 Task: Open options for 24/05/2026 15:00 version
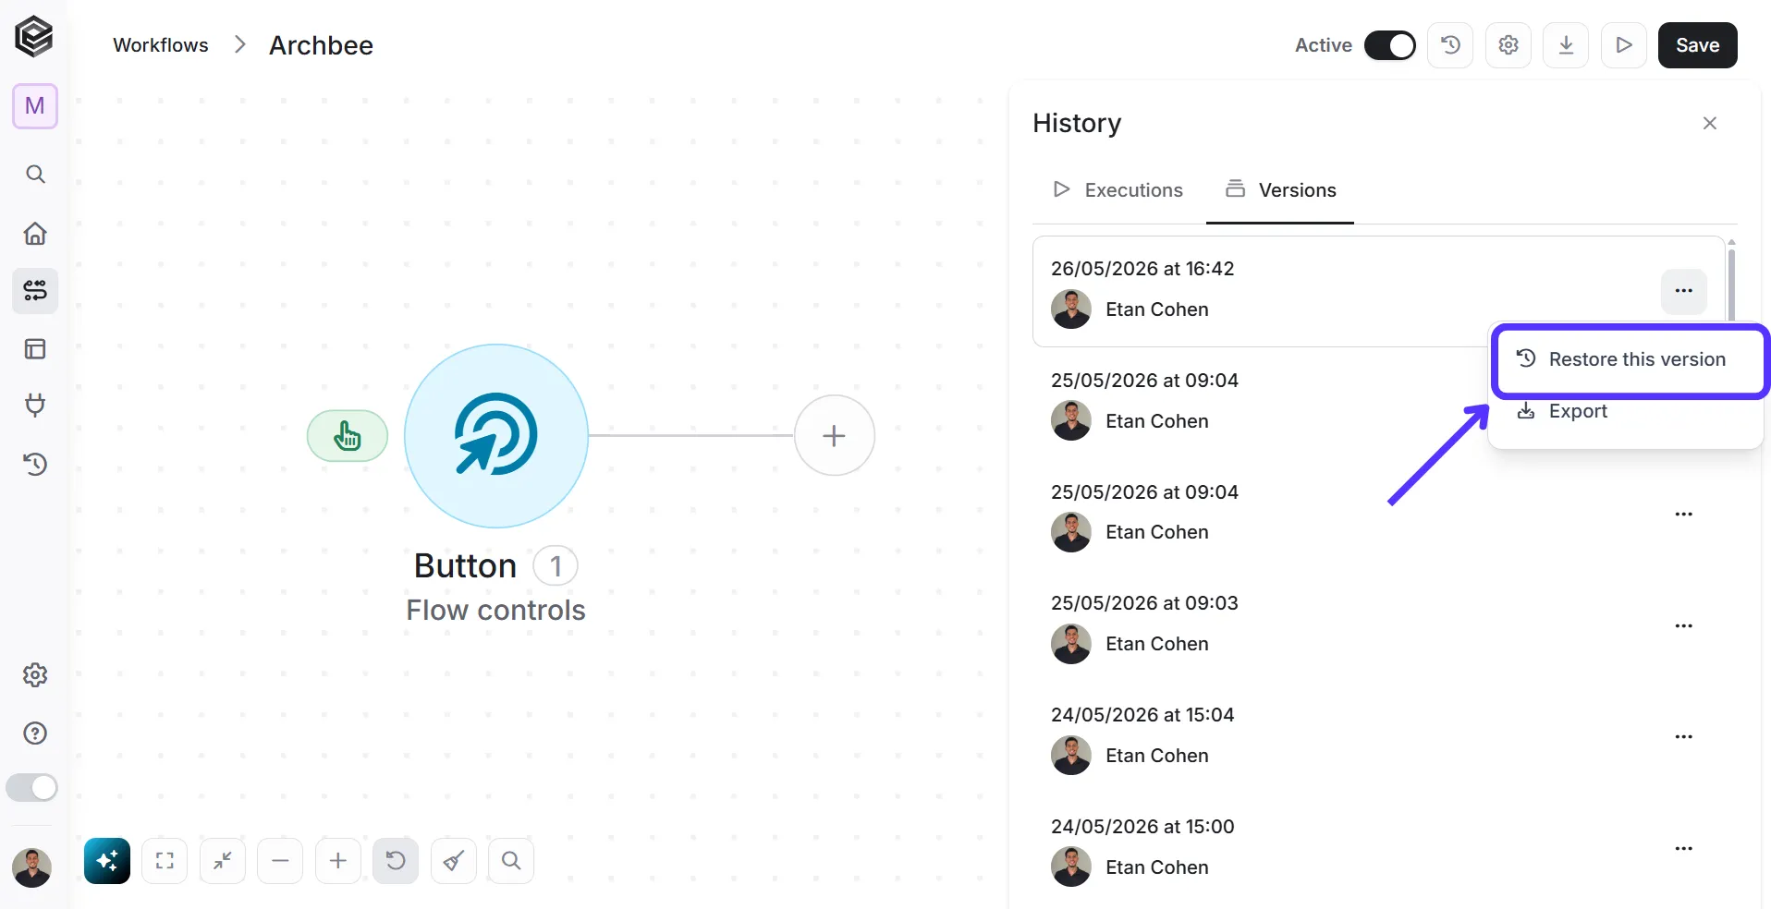[x=1684, y=849]
